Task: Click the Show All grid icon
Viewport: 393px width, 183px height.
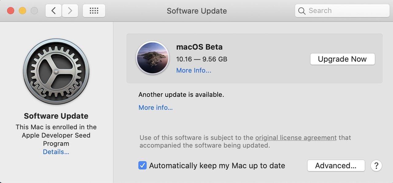Action: tap(94, 11)
